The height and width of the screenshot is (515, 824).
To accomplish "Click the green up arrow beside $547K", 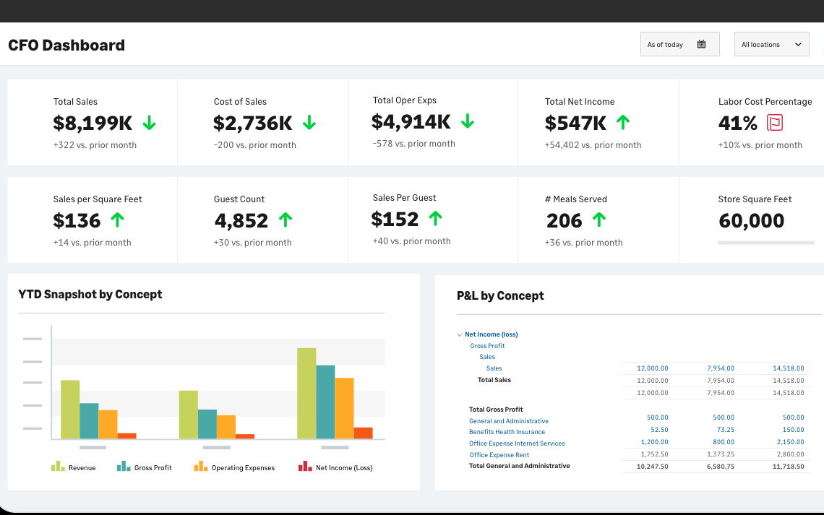I will coord(623,123).
